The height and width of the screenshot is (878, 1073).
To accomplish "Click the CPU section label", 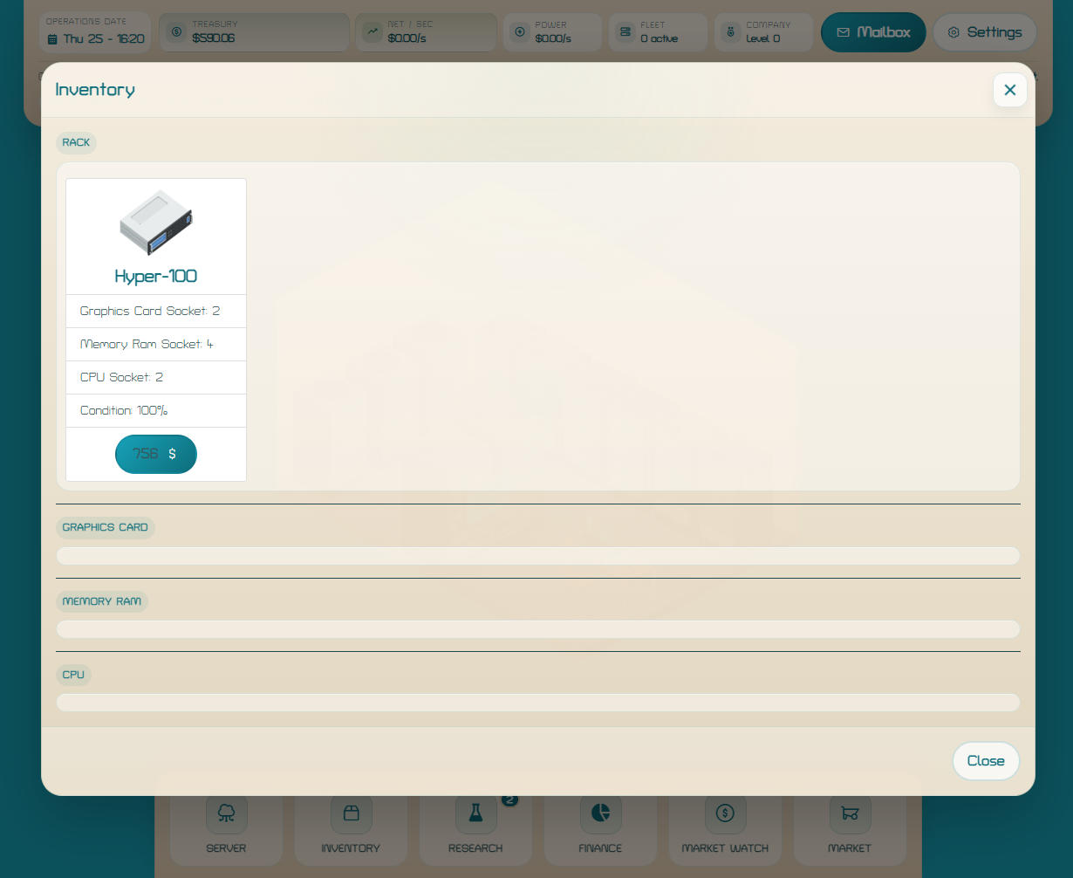I will pos(73,675).
